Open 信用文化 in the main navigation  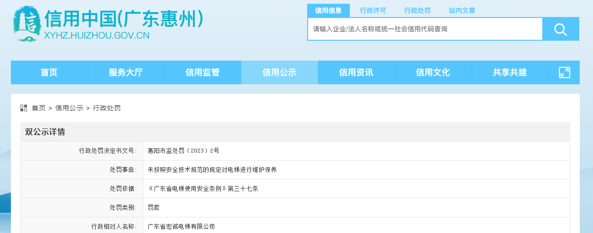433,72
